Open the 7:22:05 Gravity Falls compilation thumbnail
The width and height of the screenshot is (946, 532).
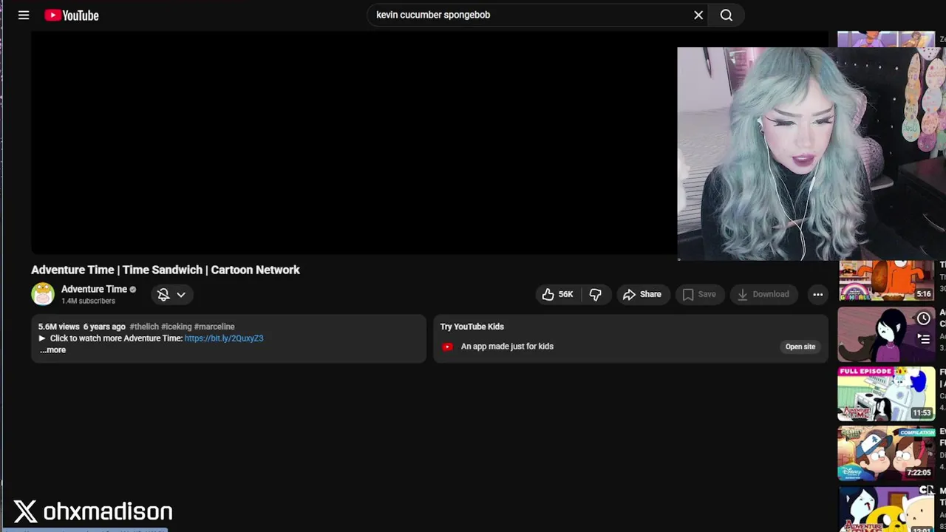pyautogui.click(x=886, y=453)
